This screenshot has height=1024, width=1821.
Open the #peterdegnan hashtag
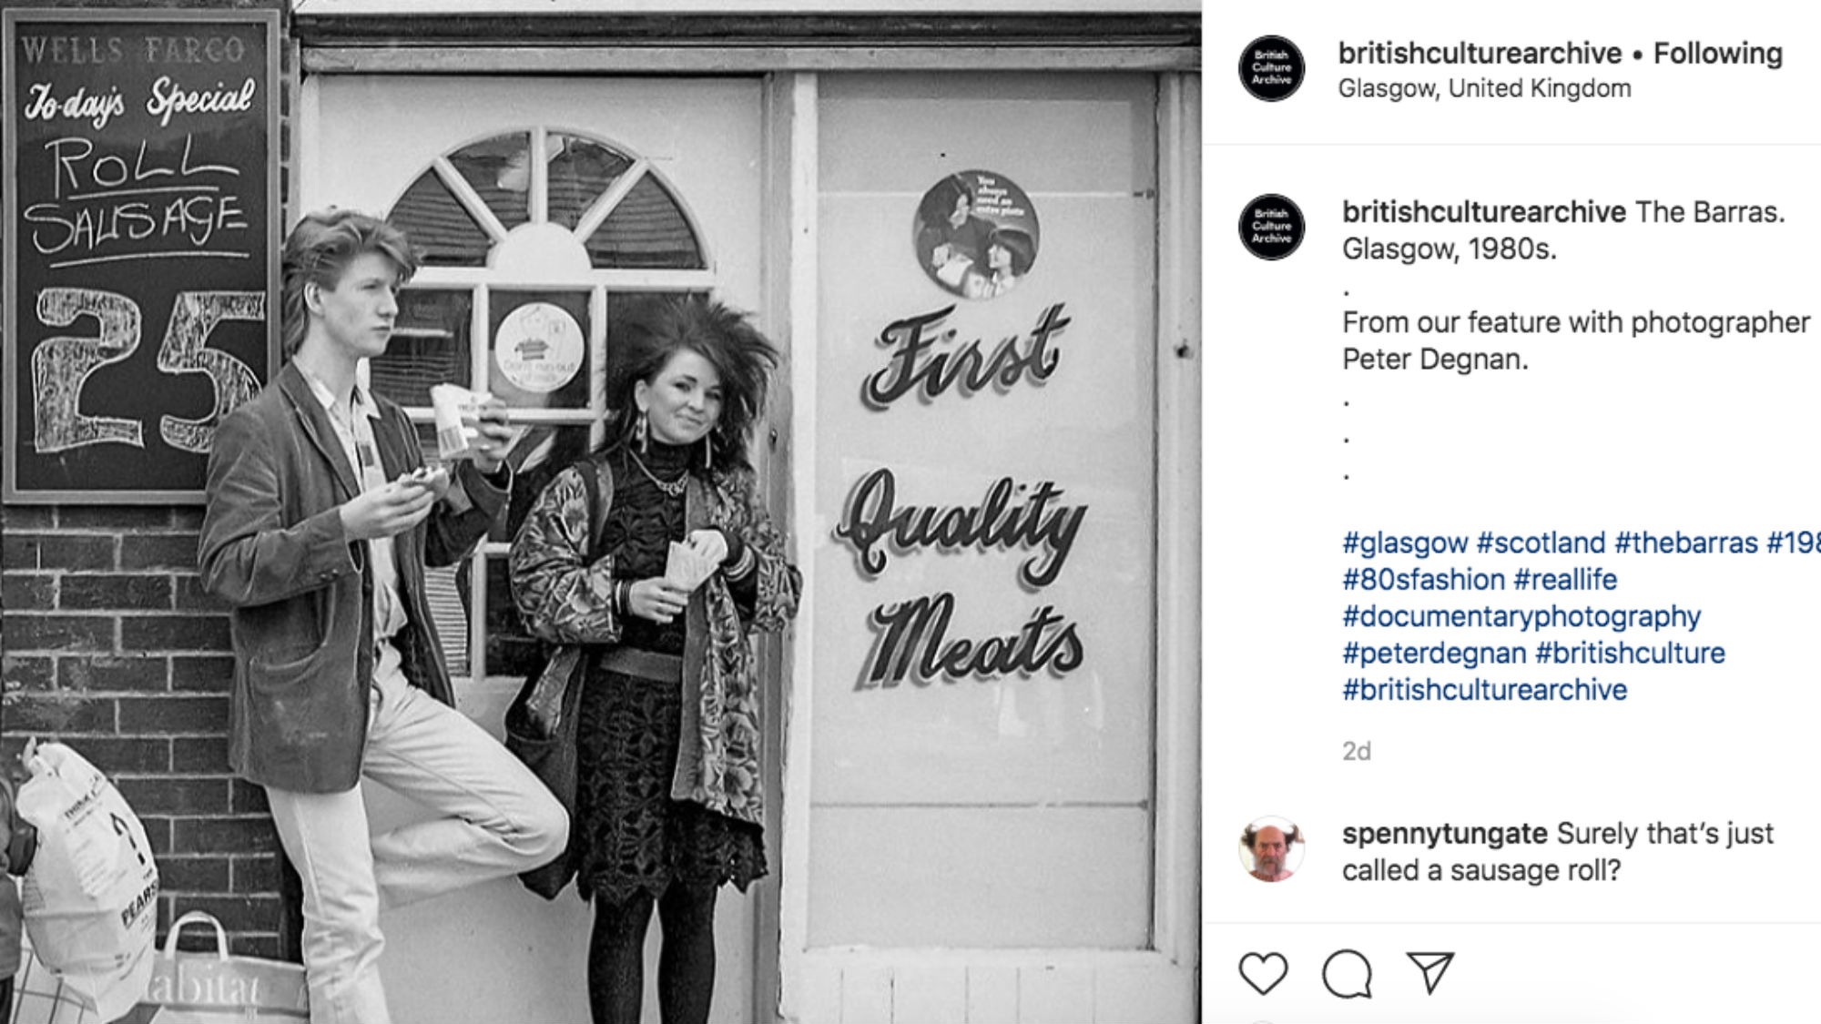coord(1434,653)
